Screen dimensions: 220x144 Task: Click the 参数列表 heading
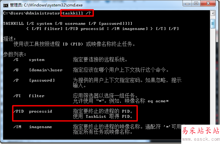15,54
